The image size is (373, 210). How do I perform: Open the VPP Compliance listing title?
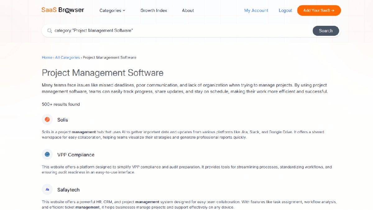pos(76,155)
